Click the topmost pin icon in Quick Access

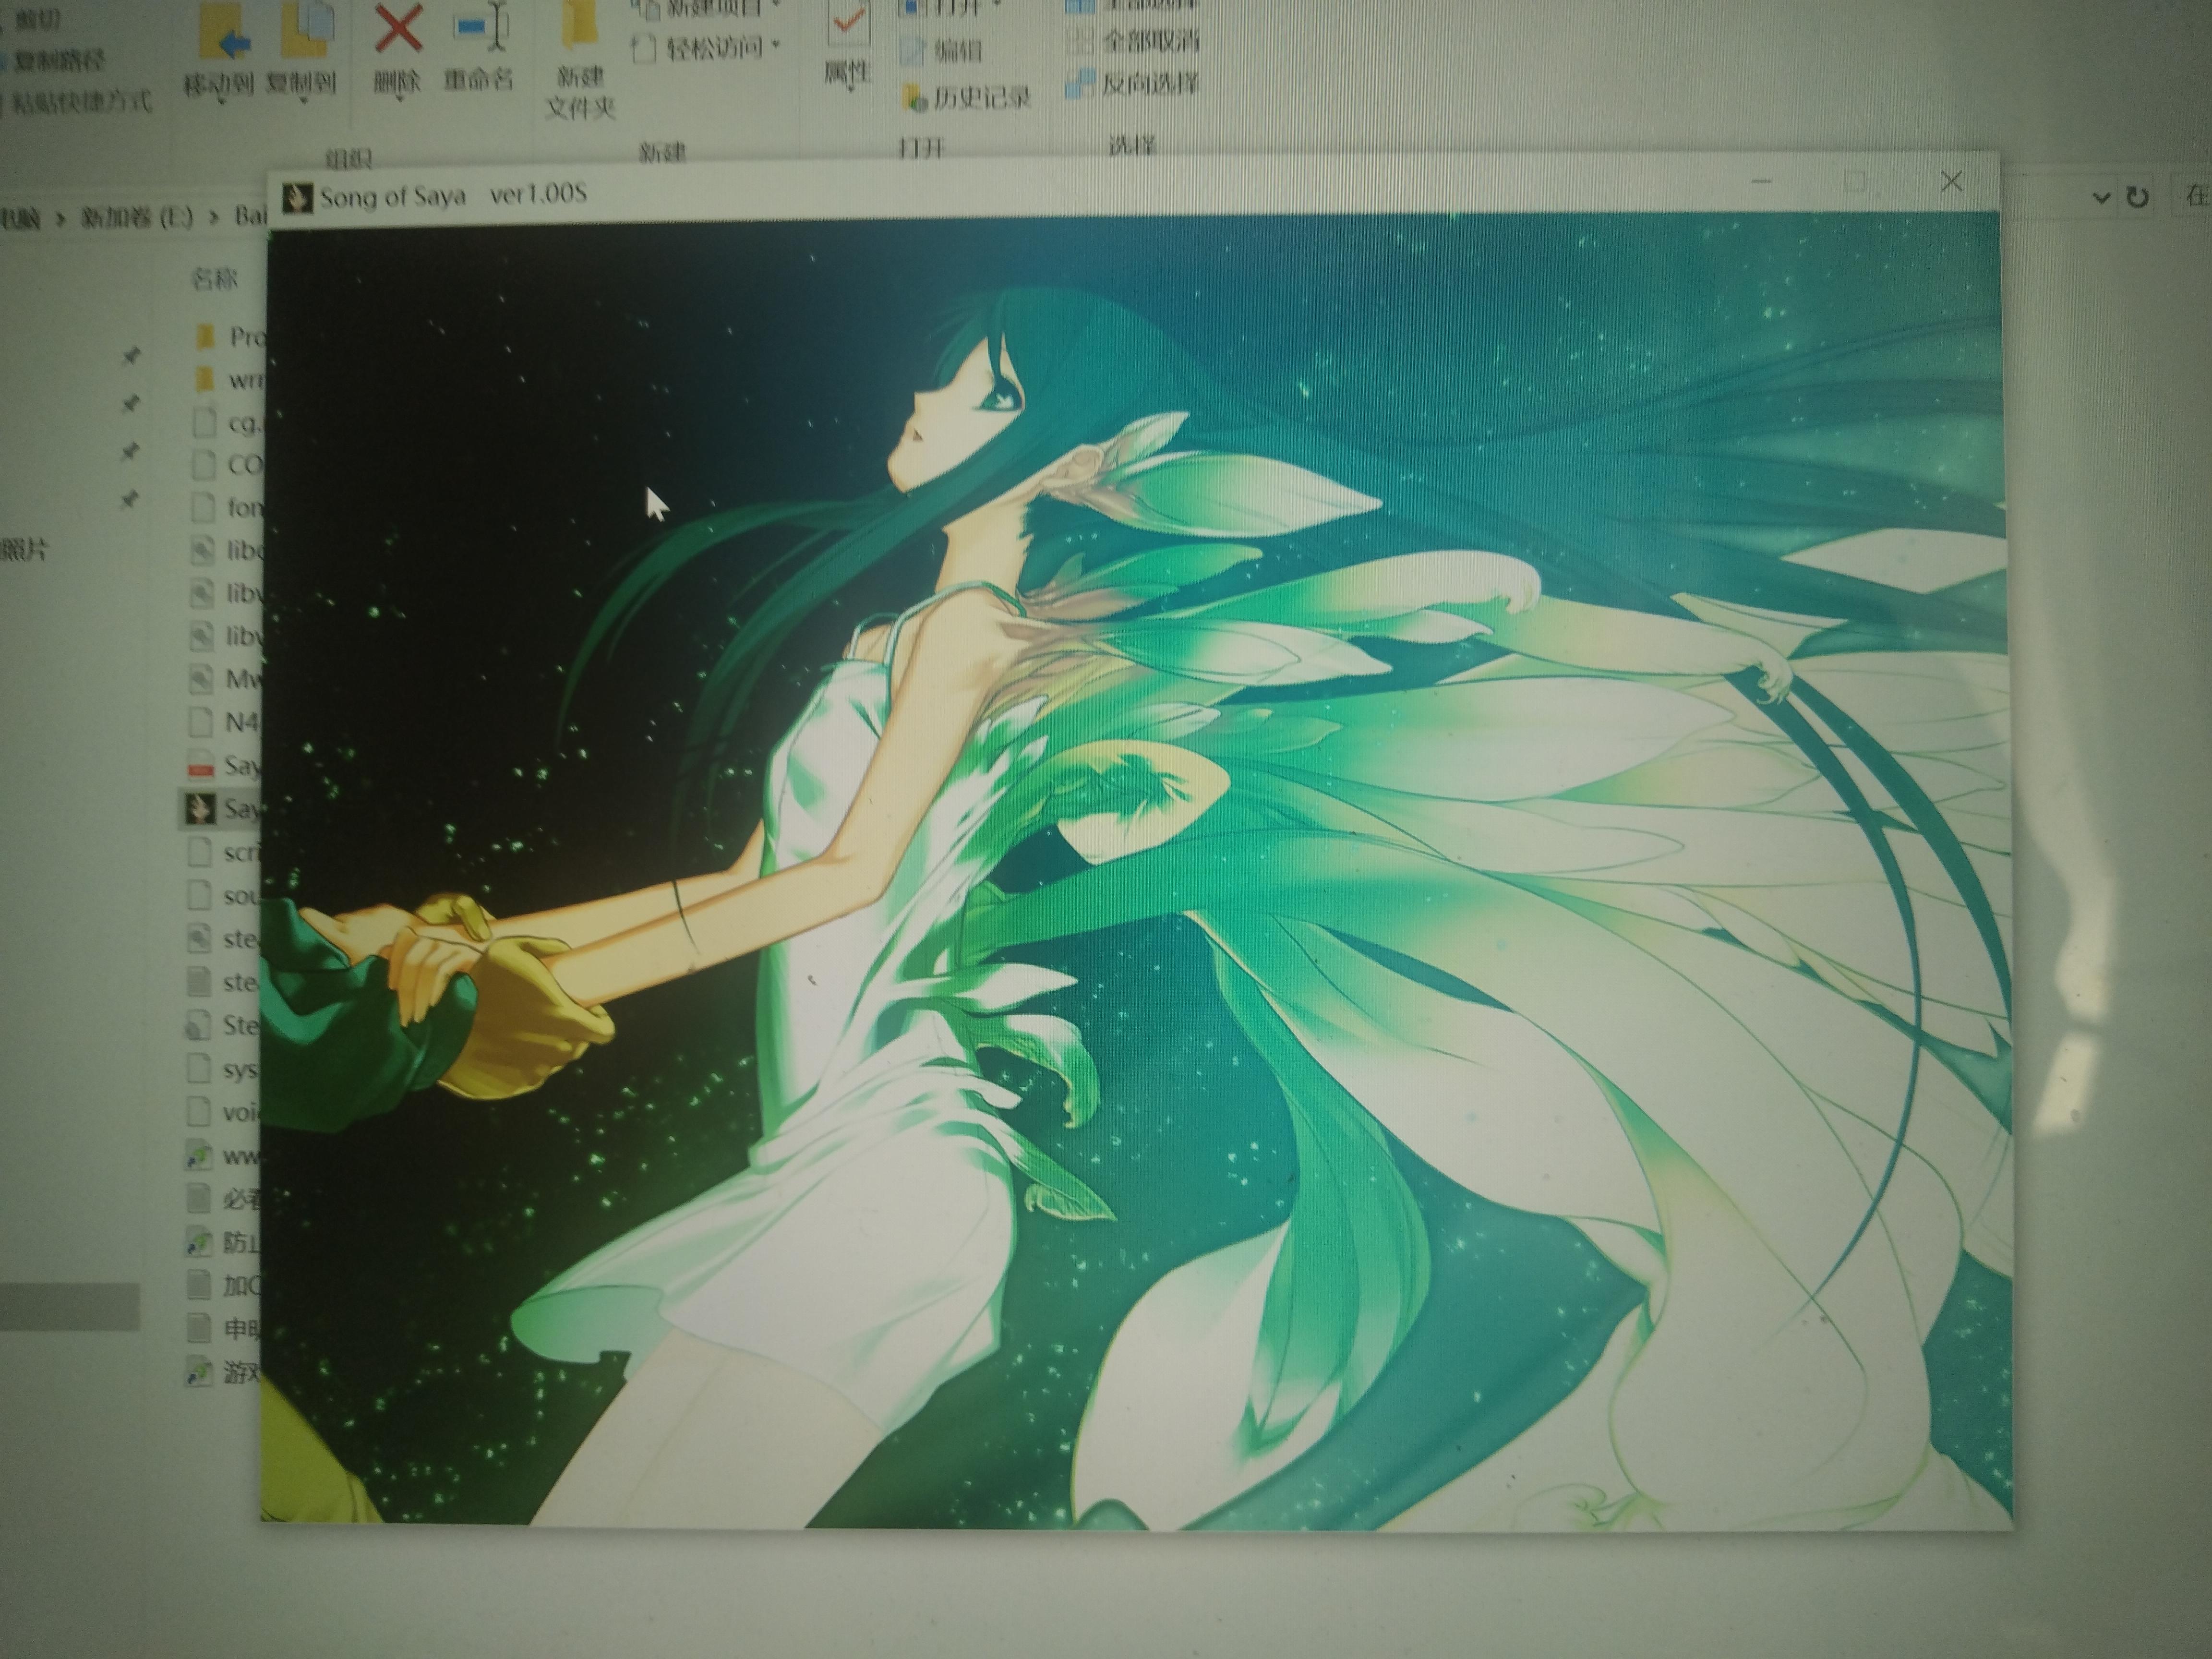(131, 355)
